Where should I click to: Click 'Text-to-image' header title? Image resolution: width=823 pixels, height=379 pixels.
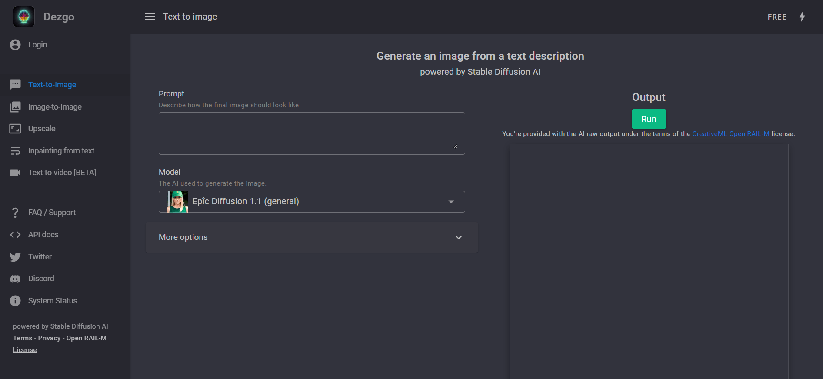(x=190, y=17)
